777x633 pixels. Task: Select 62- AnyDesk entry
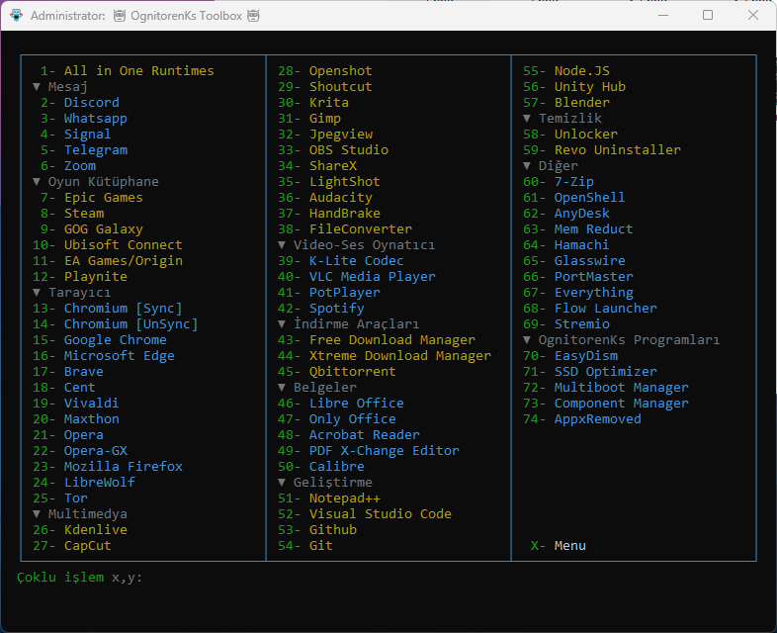566,214
